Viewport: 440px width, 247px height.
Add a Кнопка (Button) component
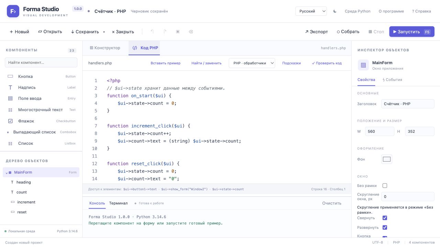(41, 77)
